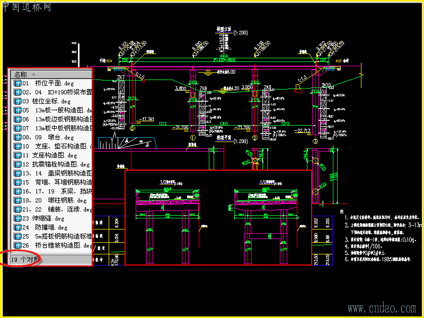The image size is (424, 318).
Task: Click the 中国道桥网 logo text
Action: point(26,7)
